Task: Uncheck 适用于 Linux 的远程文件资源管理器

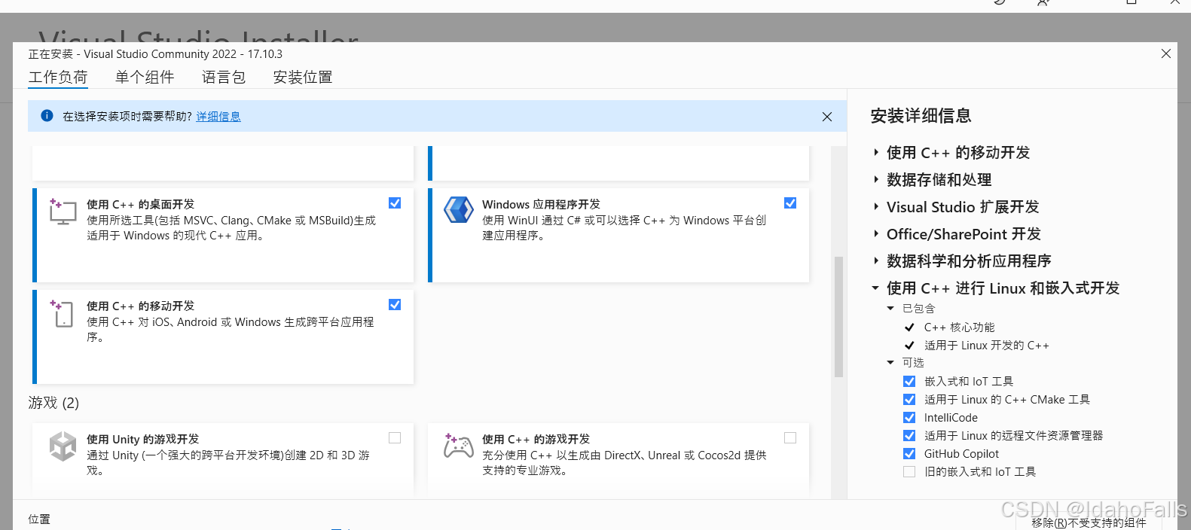Action: click(909, 436)
